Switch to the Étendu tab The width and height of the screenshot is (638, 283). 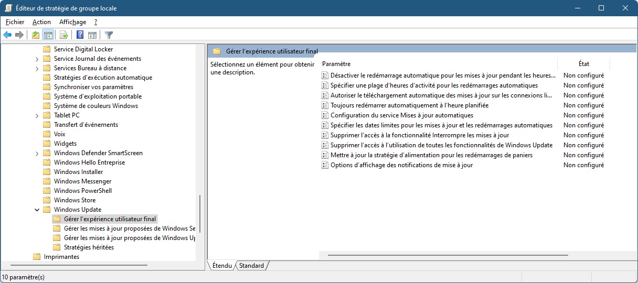221,266
